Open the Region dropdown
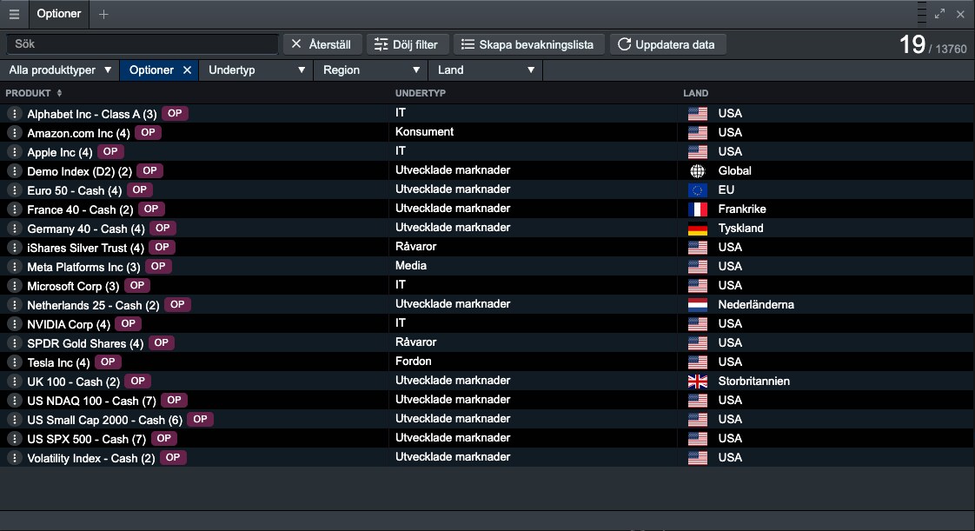975x531 pixels. pyautogui.click(x=371, y=70)
